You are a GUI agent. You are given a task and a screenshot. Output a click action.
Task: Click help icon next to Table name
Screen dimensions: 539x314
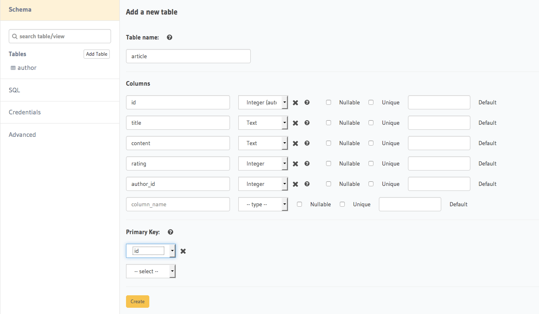169,37
